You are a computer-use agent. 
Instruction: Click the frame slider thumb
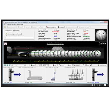(16, 65)
